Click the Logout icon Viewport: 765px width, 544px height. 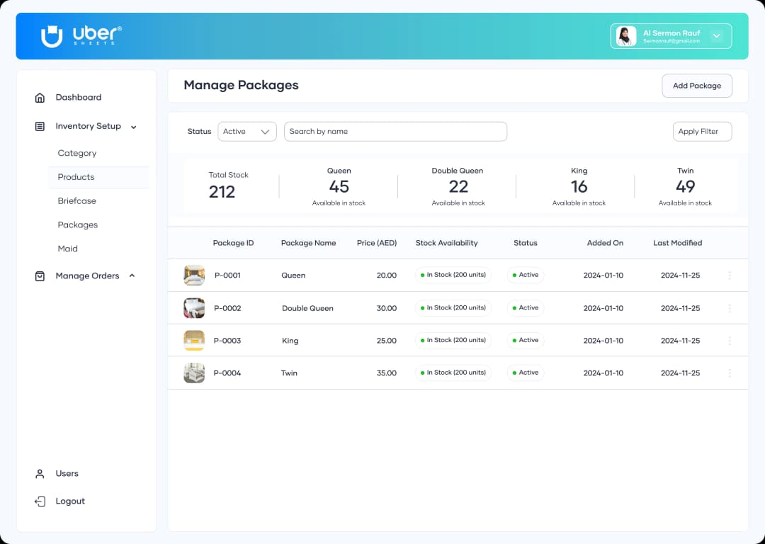(39, 501)
